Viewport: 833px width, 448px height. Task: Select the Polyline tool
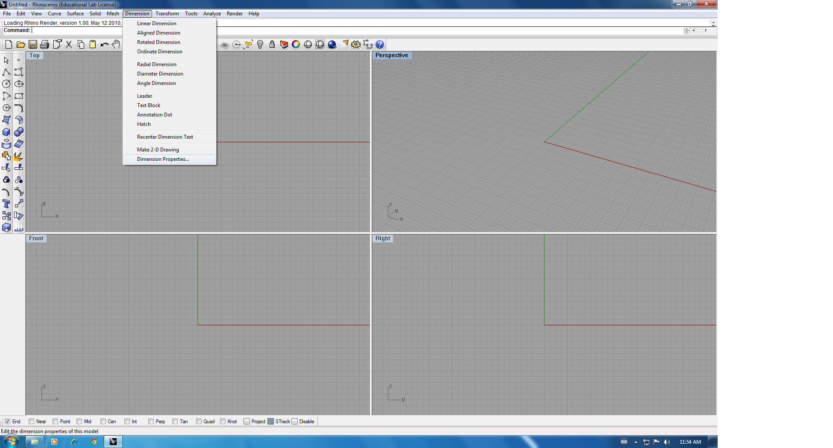click(x=6, y=72)
